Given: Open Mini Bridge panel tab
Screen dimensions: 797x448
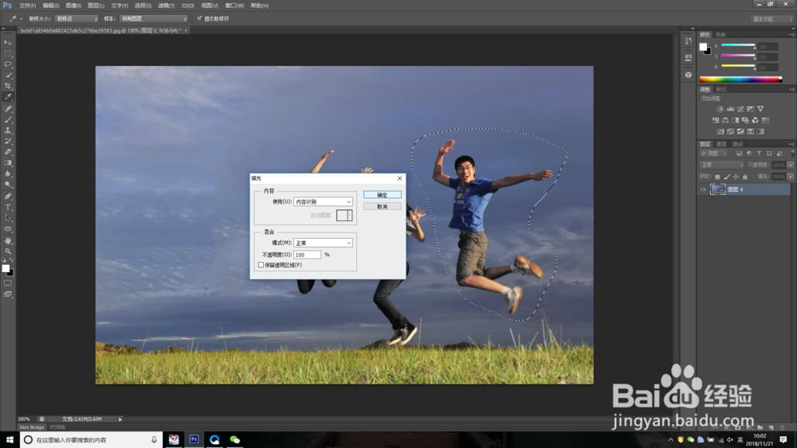Looking at the screenshot, I should [x=32, y=427].
